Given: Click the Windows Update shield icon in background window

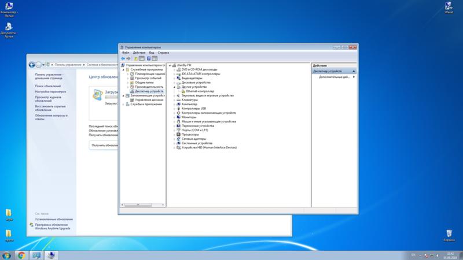Looking at the screenshot, I should point(97,95).
